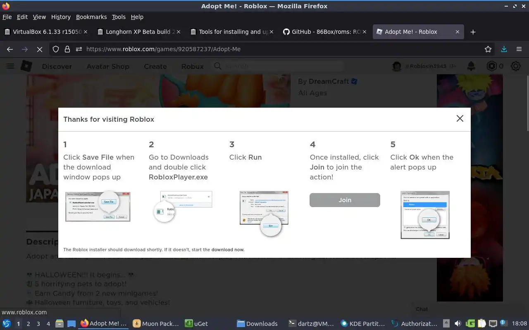Open the Create link

tap(155, 66)
